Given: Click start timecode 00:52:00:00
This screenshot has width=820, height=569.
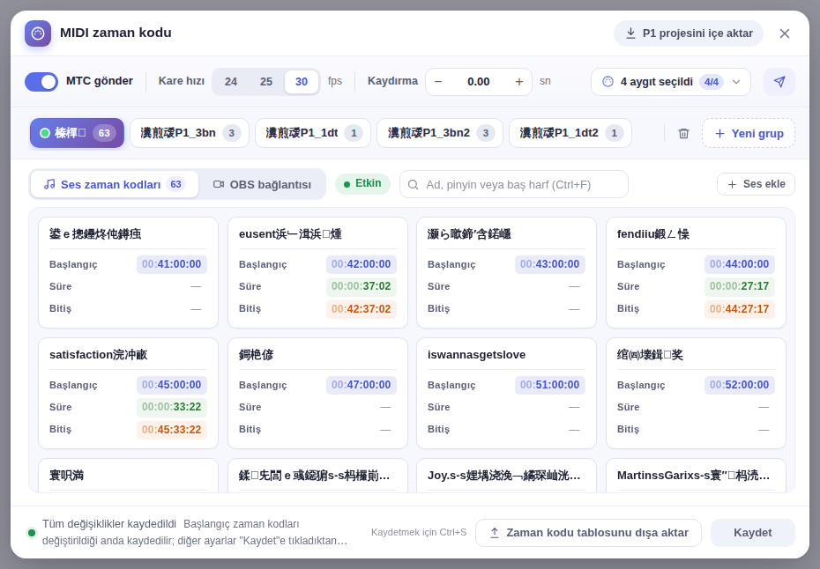Looking at the screenshot, I should [x=739, y=385].
